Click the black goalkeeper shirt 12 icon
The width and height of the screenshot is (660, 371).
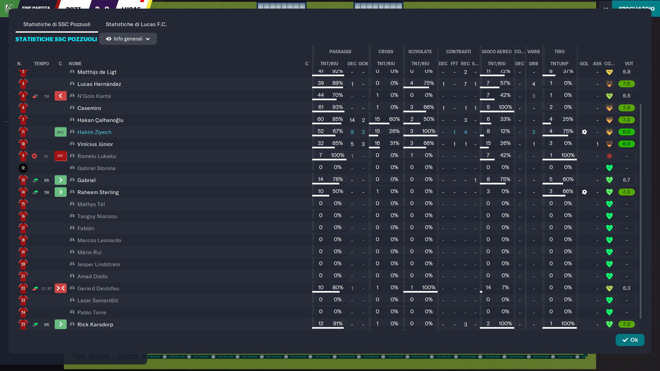point(23,168)
